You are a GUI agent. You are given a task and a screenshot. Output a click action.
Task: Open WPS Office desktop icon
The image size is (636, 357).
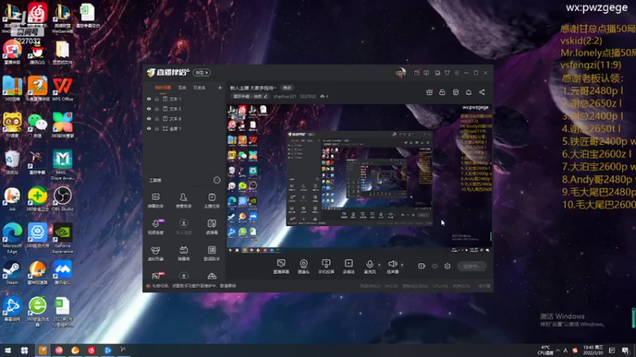63,89
